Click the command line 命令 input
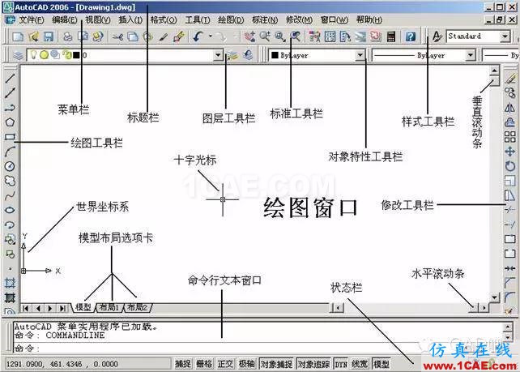The width and height of the screenshot is (520, 372). tap(258, 348)
